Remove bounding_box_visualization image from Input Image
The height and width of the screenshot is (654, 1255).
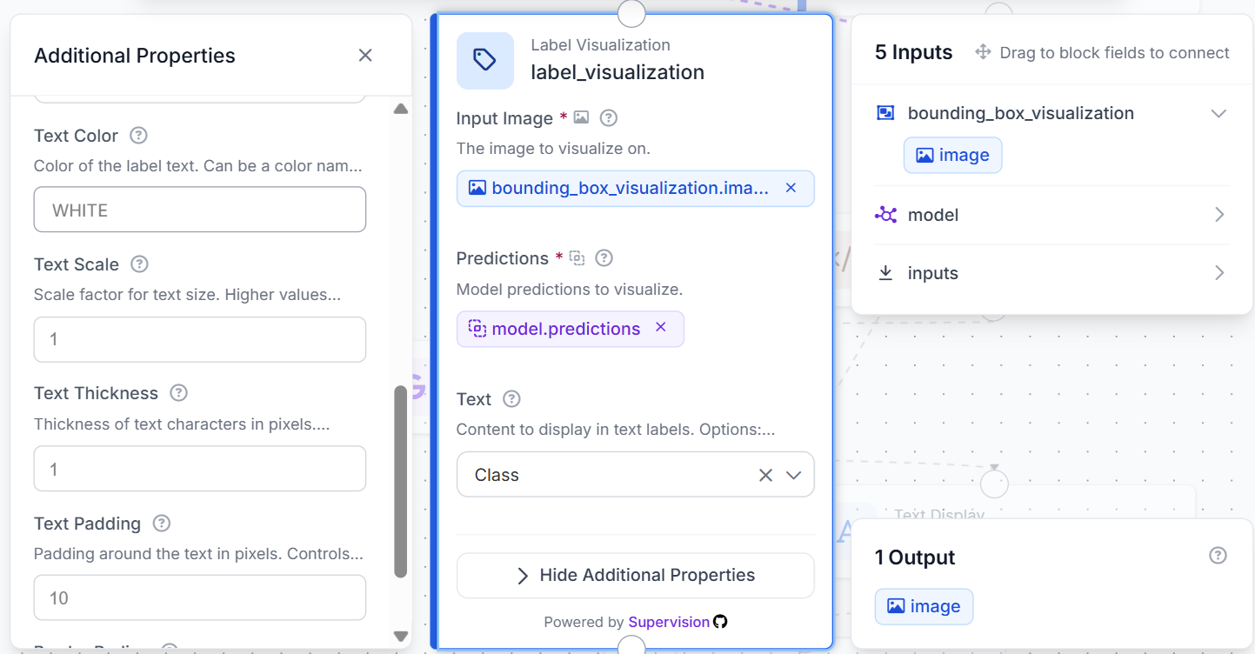click(791, 188)
